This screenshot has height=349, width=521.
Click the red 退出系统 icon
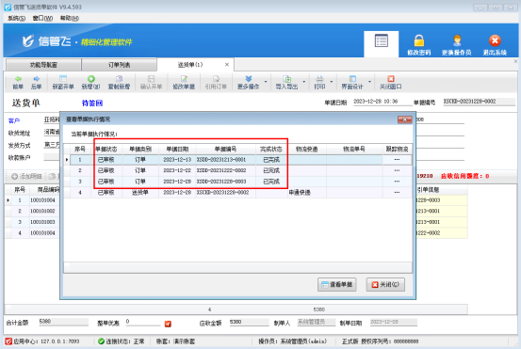point(495,40)
